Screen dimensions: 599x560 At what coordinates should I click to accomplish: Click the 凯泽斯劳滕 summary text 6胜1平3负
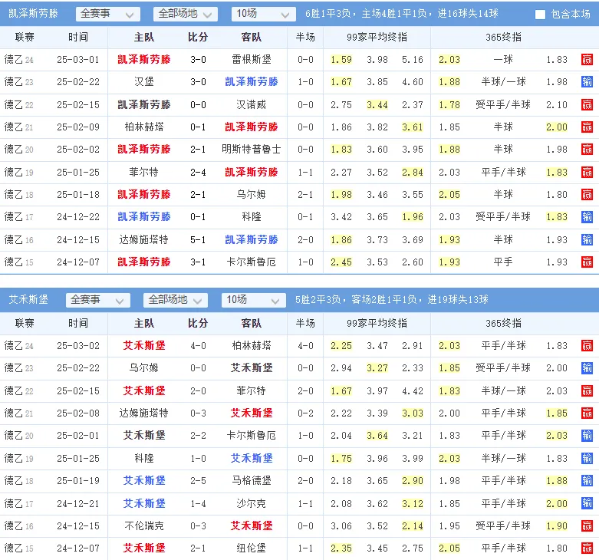327,14
